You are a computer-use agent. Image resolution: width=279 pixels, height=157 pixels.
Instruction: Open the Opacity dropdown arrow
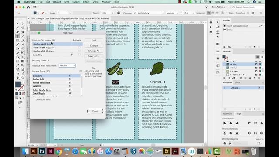[x=112, y=13]
